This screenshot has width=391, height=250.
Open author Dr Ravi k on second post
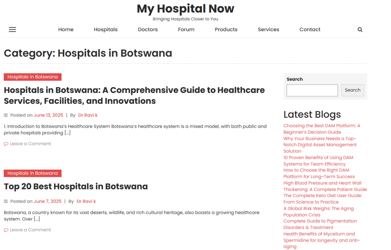pos(86,202)
